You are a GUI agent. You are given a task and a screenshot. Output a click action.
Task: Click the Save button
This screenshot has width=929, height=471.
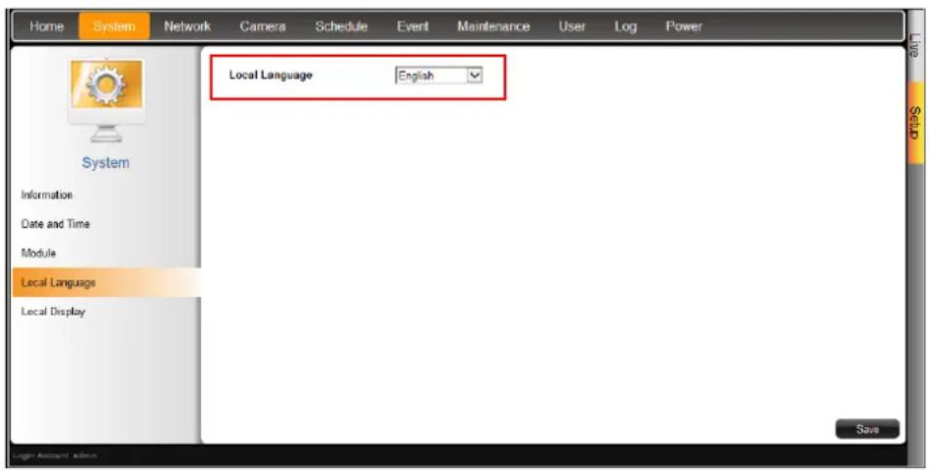click(867, 429)
